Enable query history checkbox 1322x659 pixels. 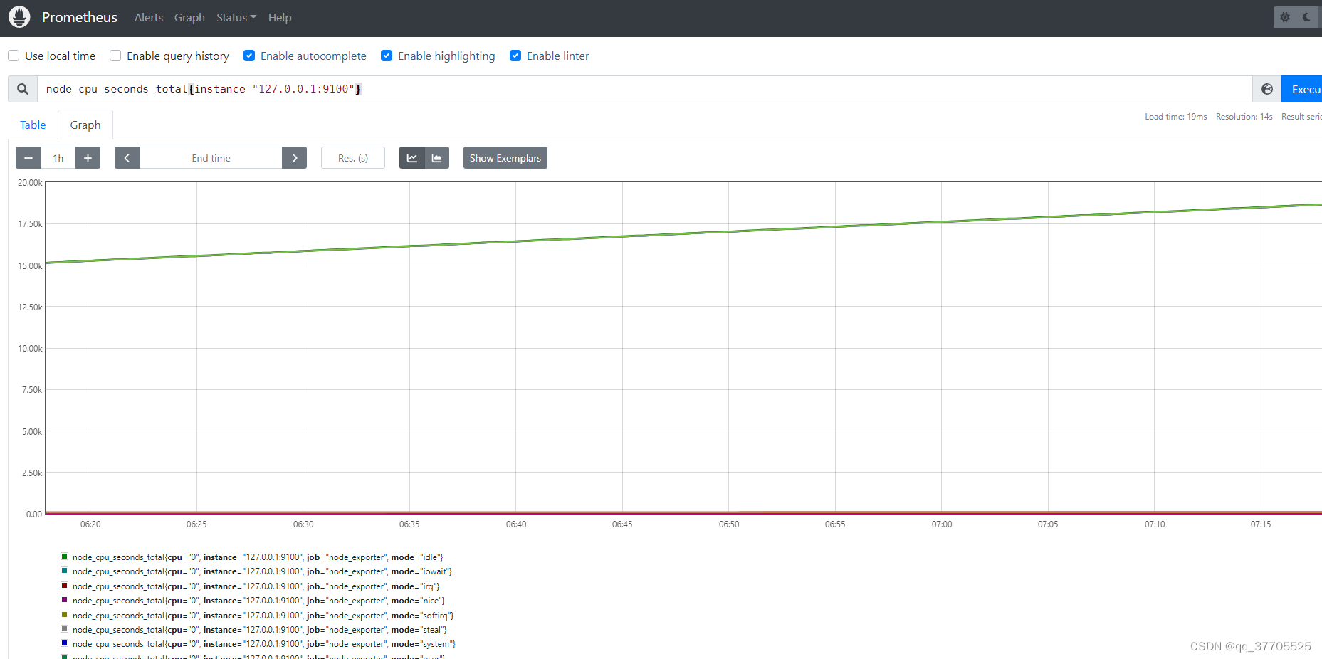coord(115,56)
